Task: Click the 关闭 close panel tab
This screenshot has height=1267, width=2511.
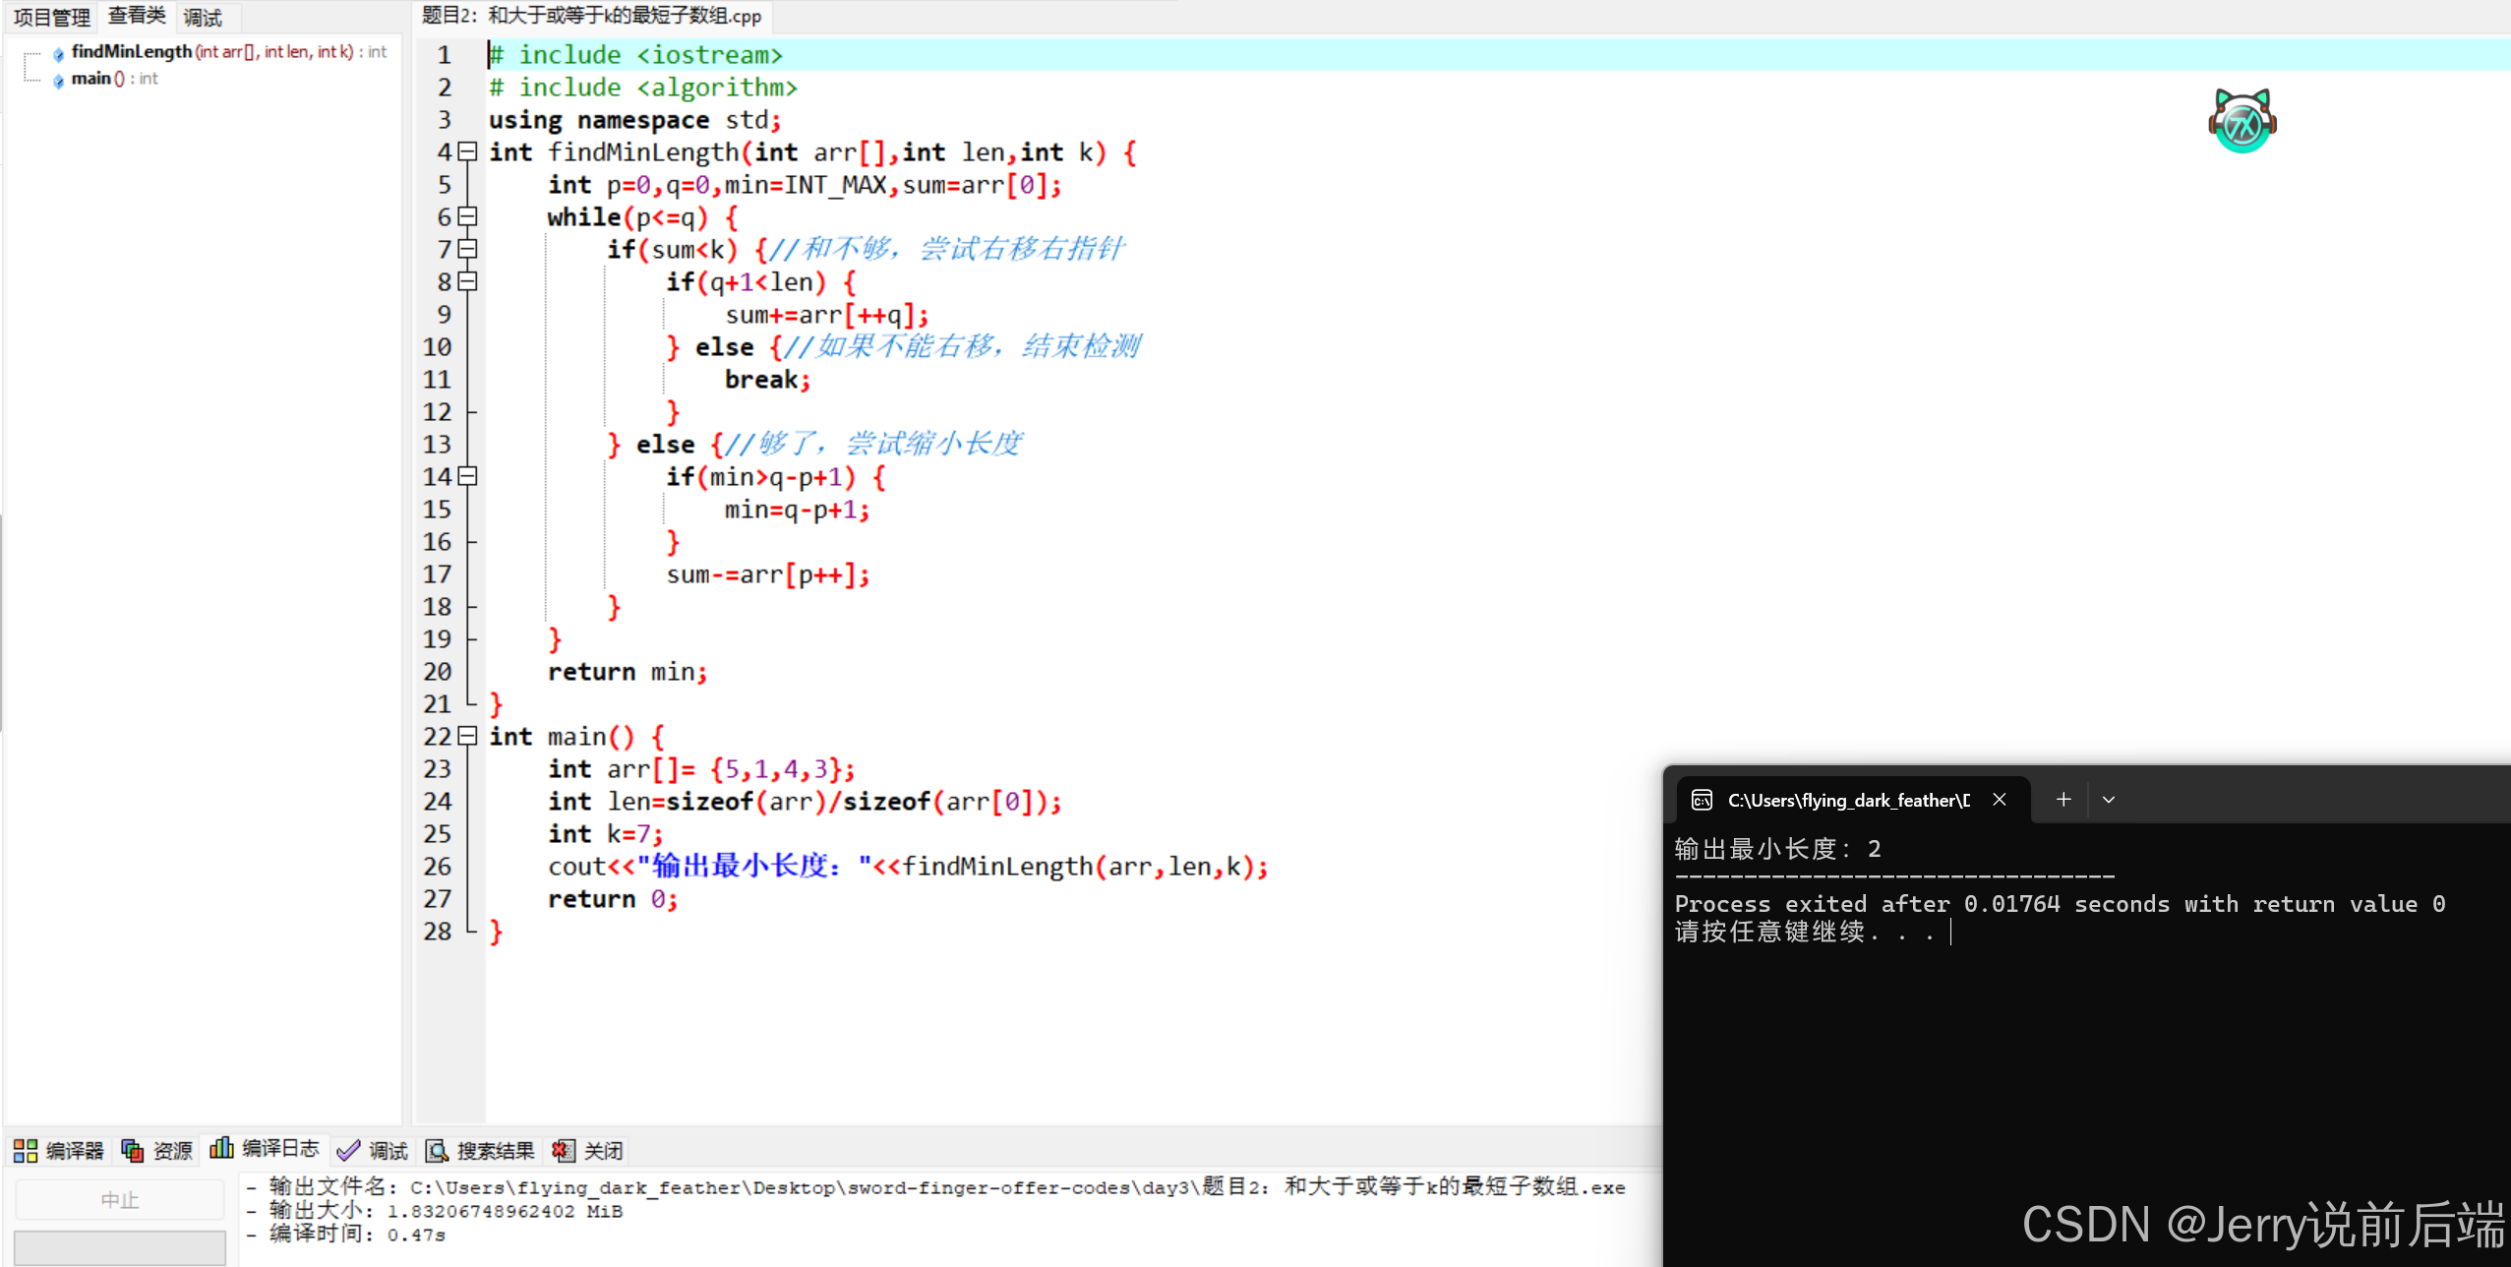Action: (x=588, y=1150)
